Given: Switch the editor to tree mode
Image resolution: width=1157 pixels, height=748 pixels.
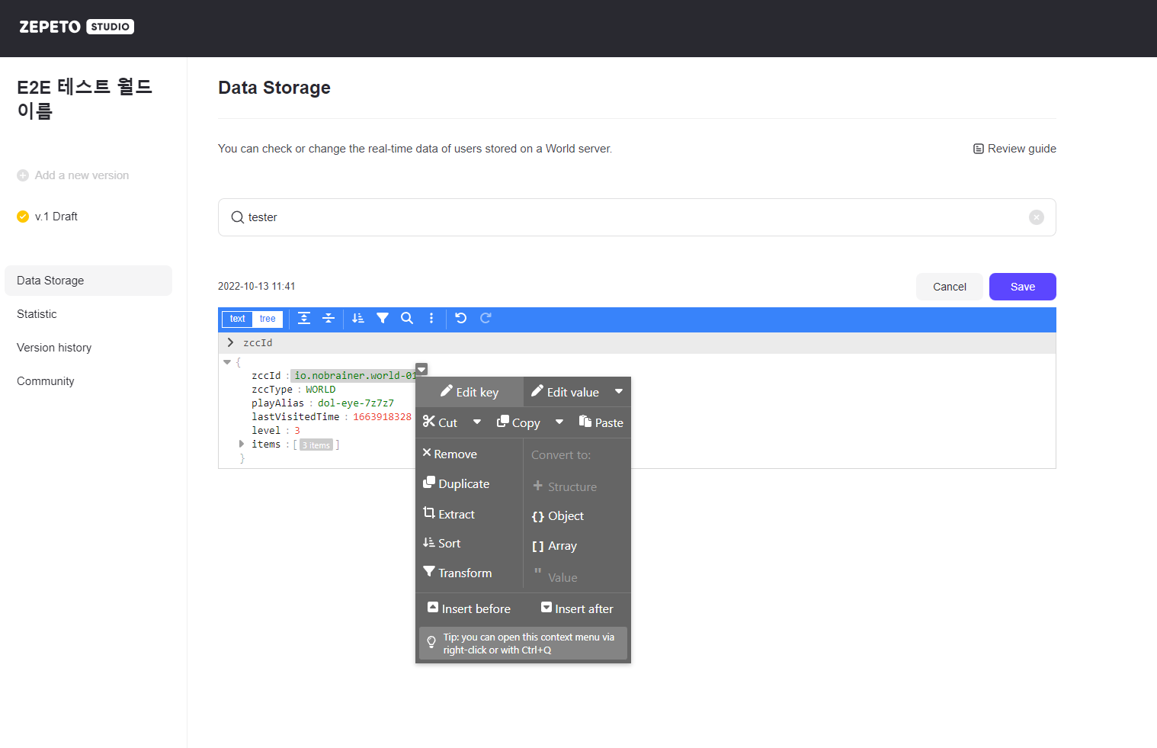Looking at the screenshot, I should point(268,319).
